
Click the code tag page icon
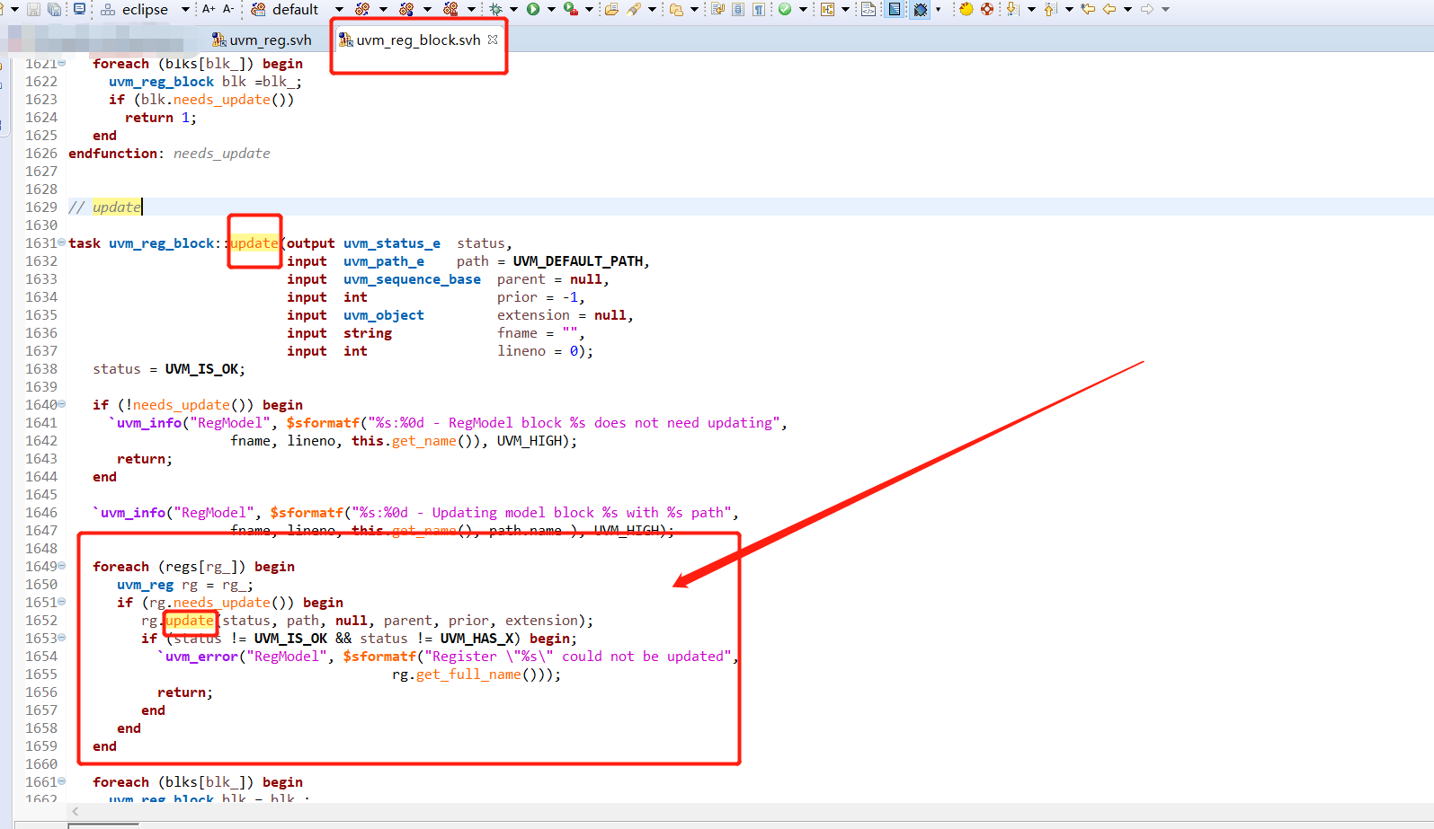click(868, 9)
